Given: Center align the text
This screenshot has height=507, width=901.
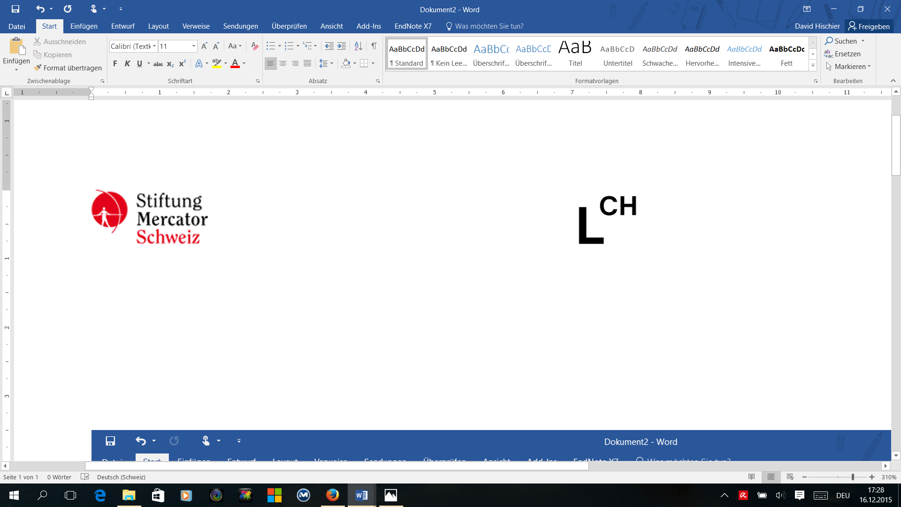Looking at the screenshot, I should [x=283, y=63].
